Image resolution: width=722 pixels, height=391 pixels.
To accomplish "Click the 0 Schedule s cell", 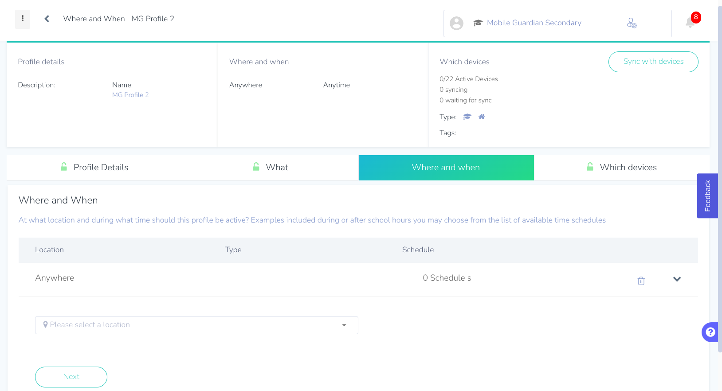I will 447,278.
